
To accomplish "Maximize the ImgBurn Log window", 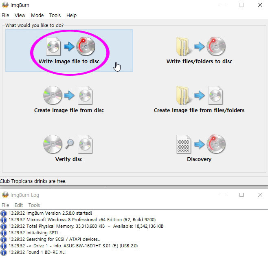I will (x=242, y=195).
